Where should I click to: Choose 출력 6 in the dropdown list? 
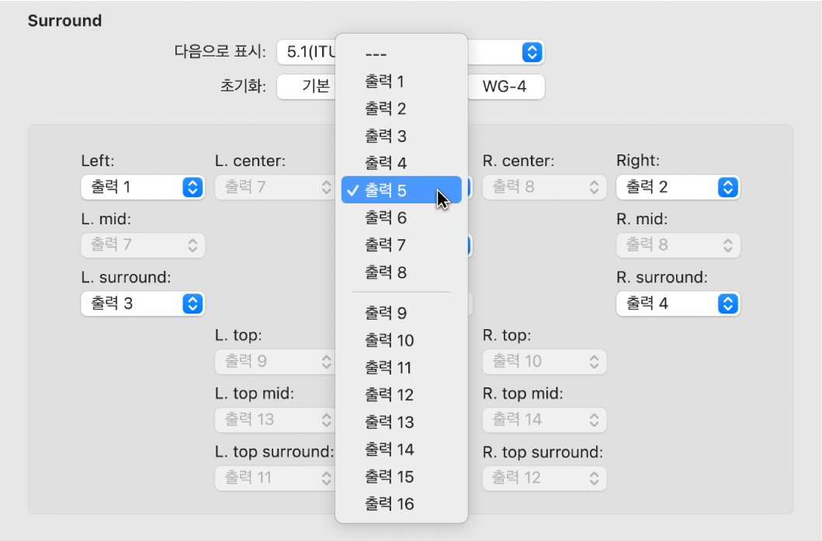click(385, 218)
